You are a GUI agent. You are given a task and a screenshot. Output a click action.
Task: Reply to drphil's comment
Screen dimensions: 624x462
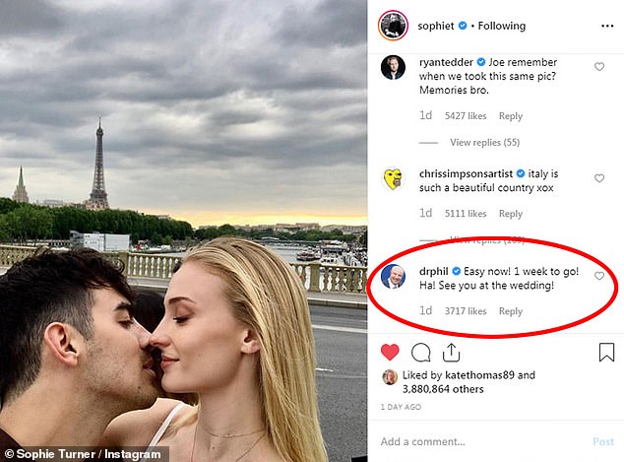point(511,311)
